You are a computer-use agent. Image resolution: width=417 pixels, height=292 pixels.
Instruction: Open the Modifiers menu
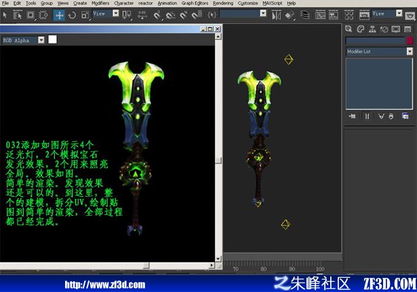click(x=100, y=3)
